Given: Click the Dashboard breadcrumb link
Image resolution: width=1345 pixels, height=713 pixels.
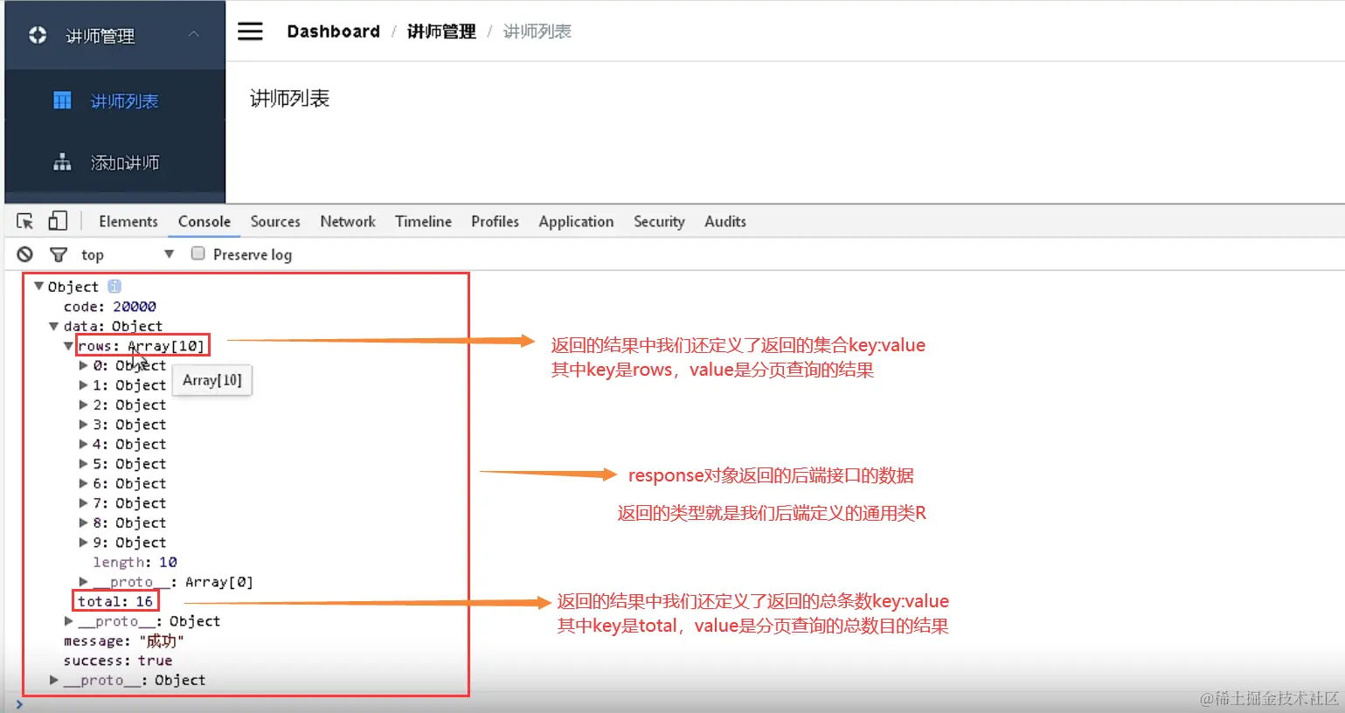Looking at the screenshot, I should (x=334, y=31).
